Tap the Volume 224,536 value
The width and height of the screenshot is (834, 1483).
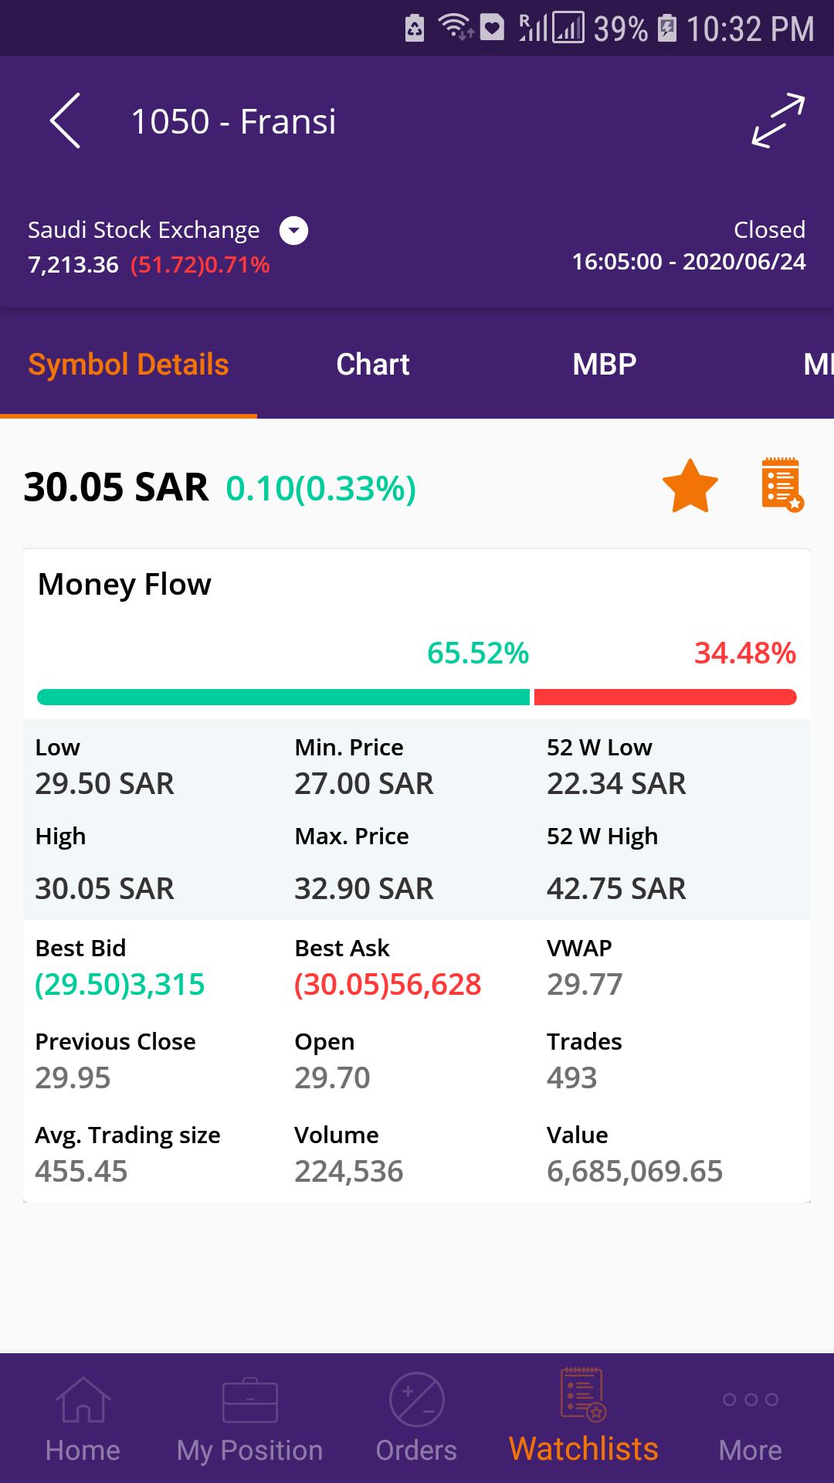(x=348, y=1172)
